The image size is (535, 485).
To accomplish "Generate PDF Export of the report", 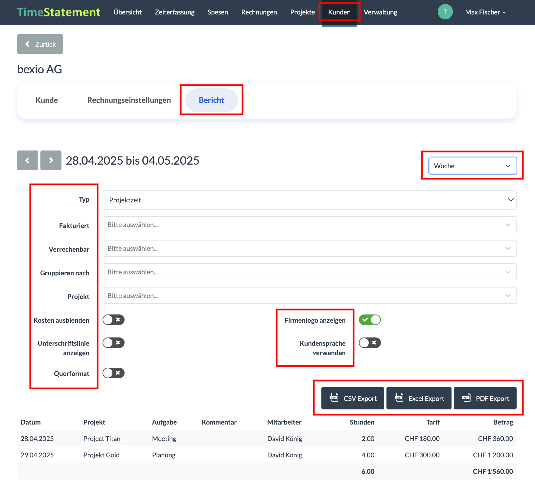I will point(485,398).
